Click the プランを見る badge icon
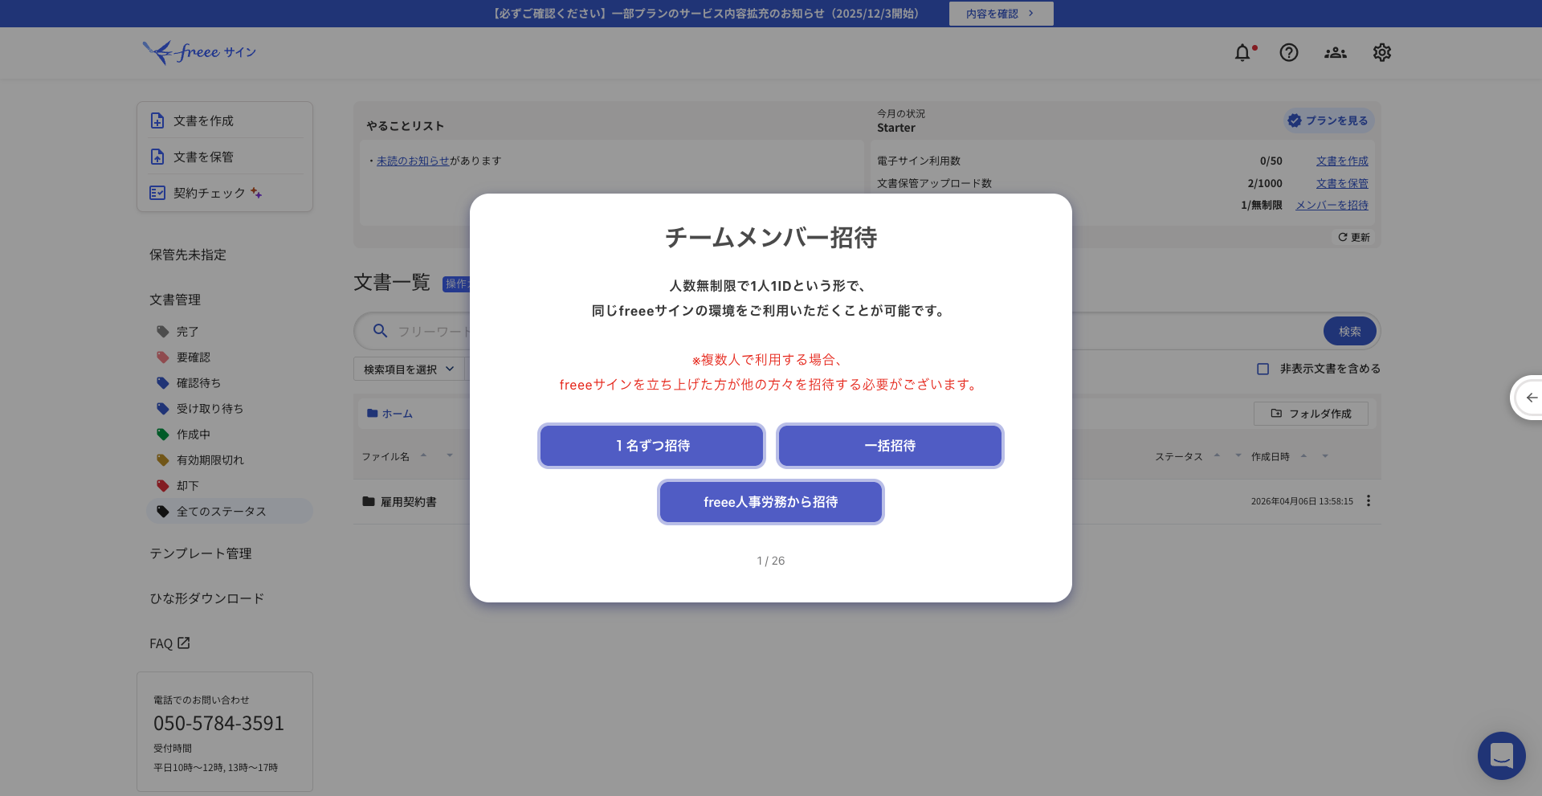Screen dimensions: 1542x796 (x=1295, y=120)
